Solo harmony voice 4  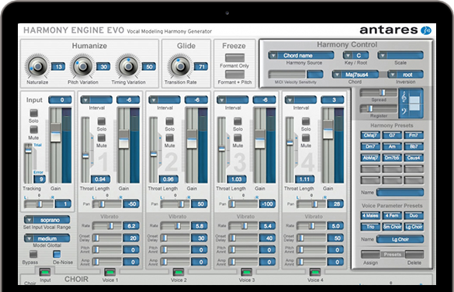click(306, 121)
